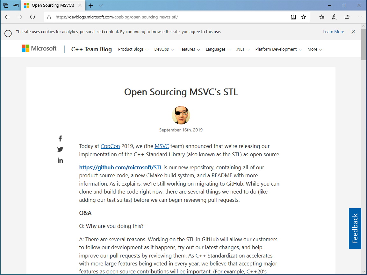Expand the More navigation dropdown
367x275 pixels.
[314, 49]
